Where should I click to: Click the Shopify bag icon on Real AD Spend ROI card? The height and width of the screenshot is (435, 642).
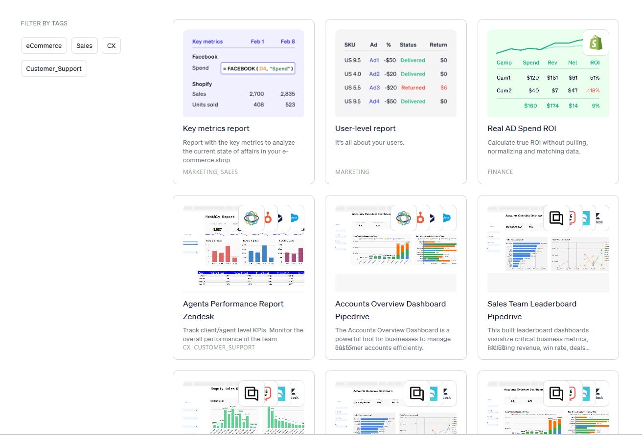tap(596, 43)
